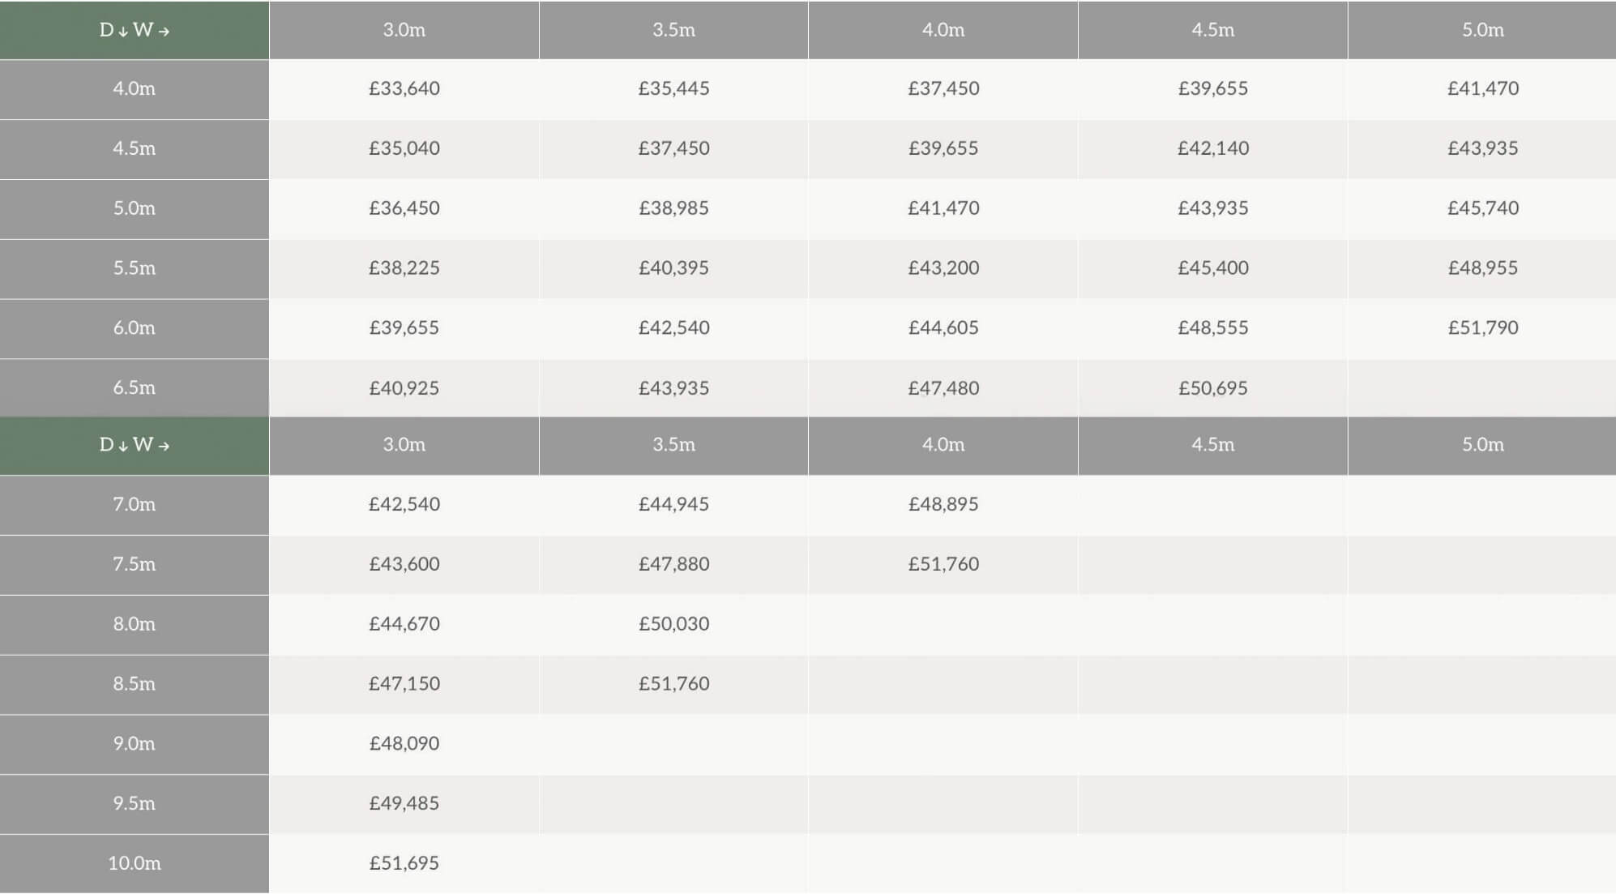
Task: Select the £48,090 price cell
Action: pyautogui.click(x=404, y=744)
